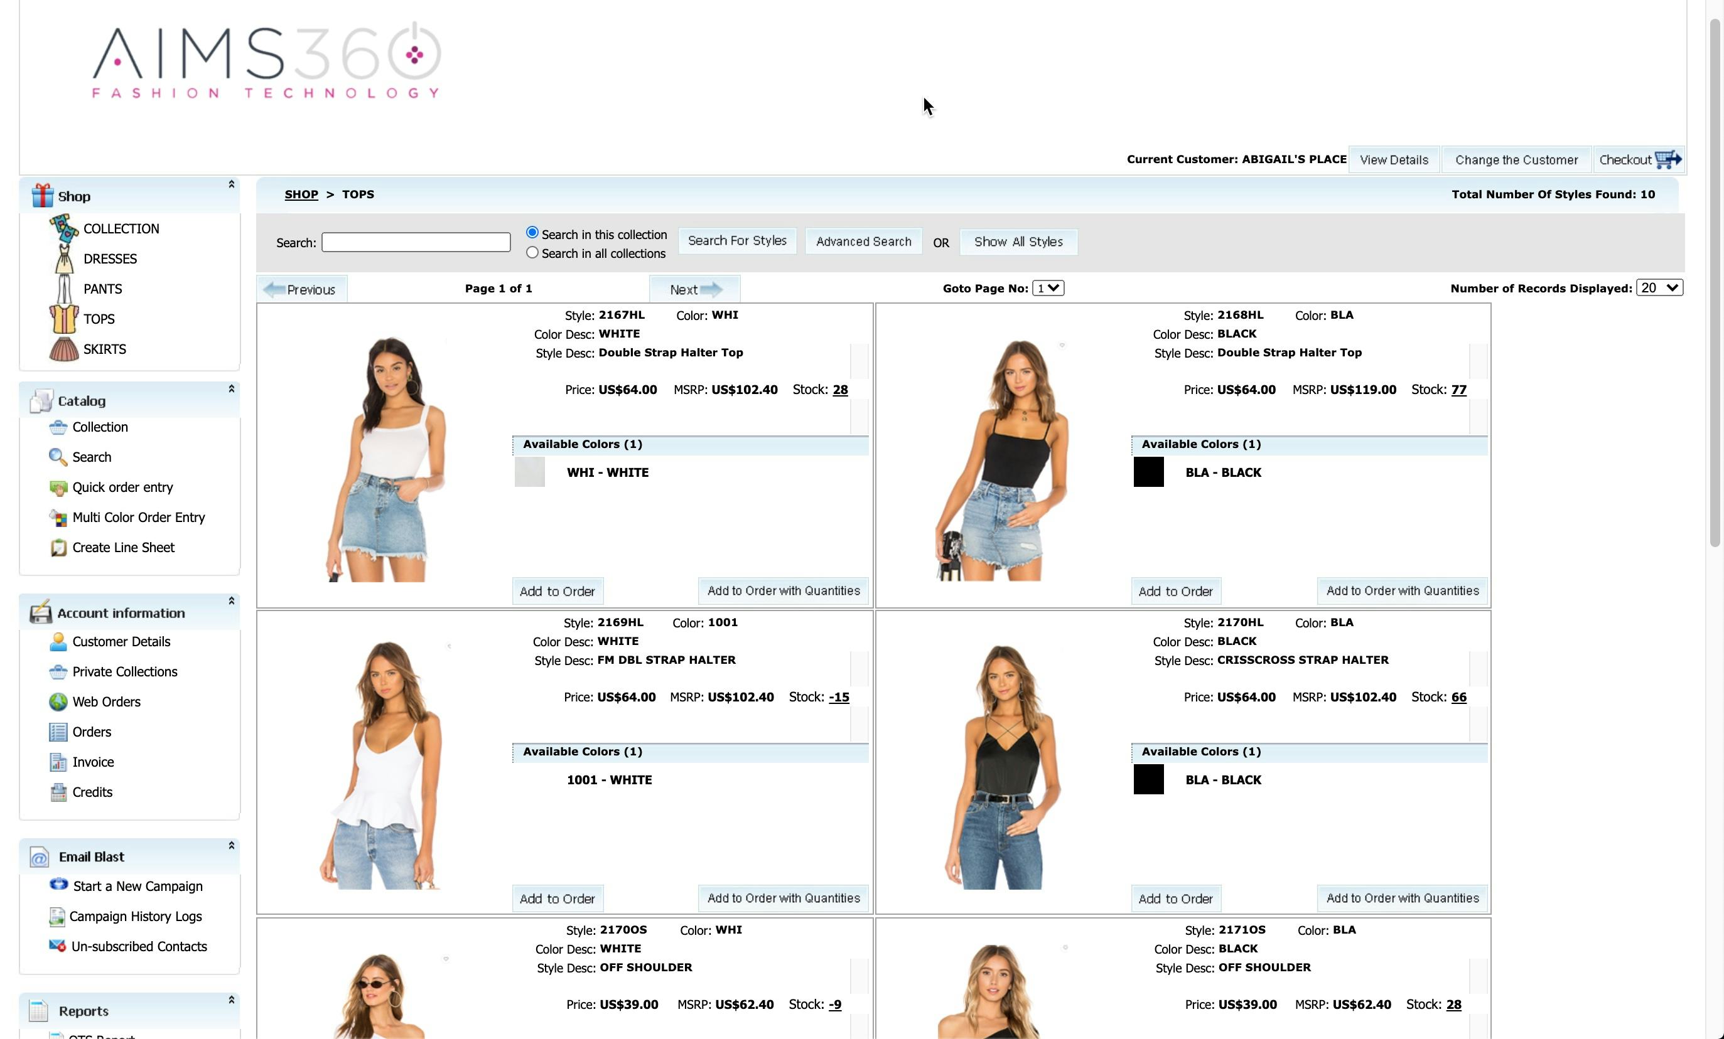Open the Goto Page No dropdown
The width and height of the screenshot is (1724, 1039).
point(1047,287)
